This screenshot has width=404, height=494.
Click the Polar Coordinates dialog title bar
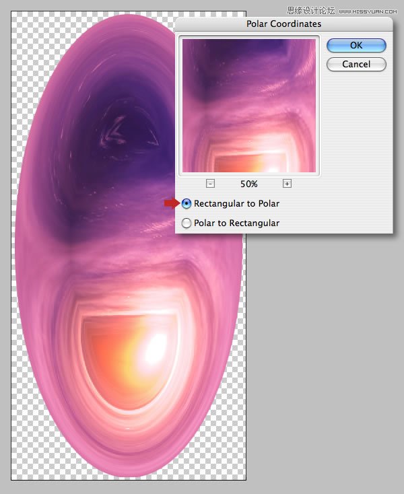(x=283, y=24)
